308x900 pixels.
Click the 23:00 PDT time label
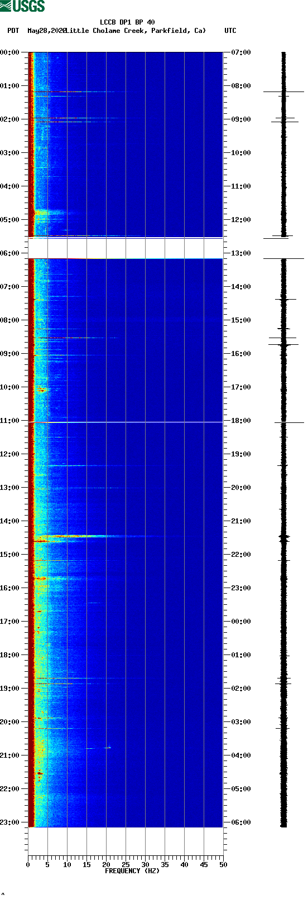[10, 822]
